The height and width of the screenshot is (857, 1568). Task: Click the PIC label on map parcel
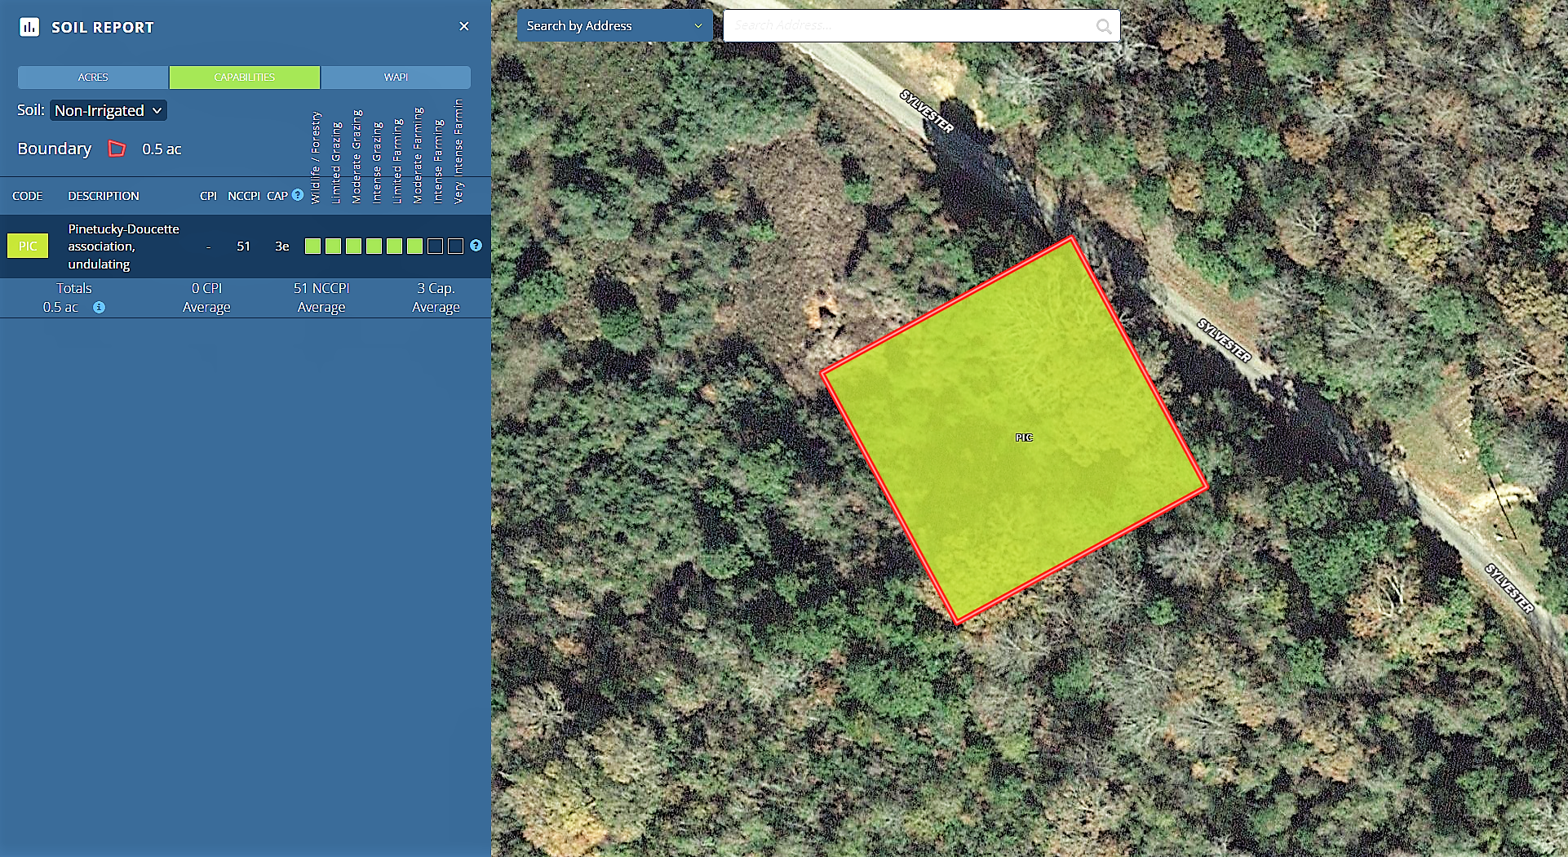pyautogui.click(x=1024, y=437)
